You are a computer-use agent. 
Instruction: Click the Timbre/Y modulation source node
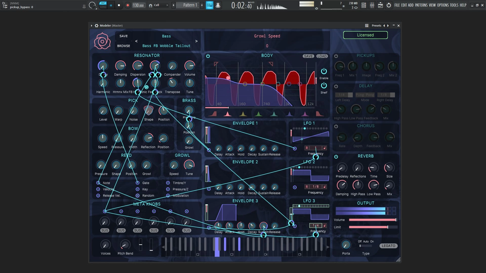click(168, 183)
